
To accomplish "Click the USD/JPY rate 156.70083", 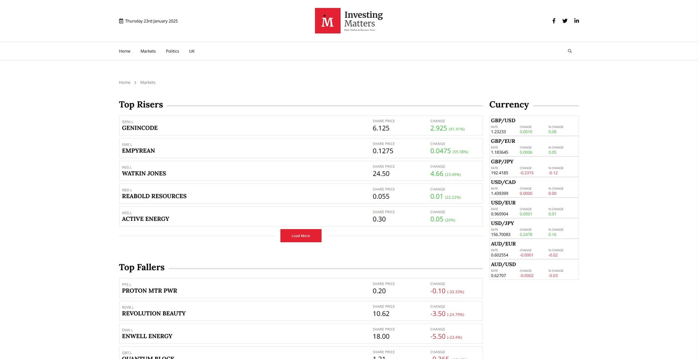I will 500,234.
